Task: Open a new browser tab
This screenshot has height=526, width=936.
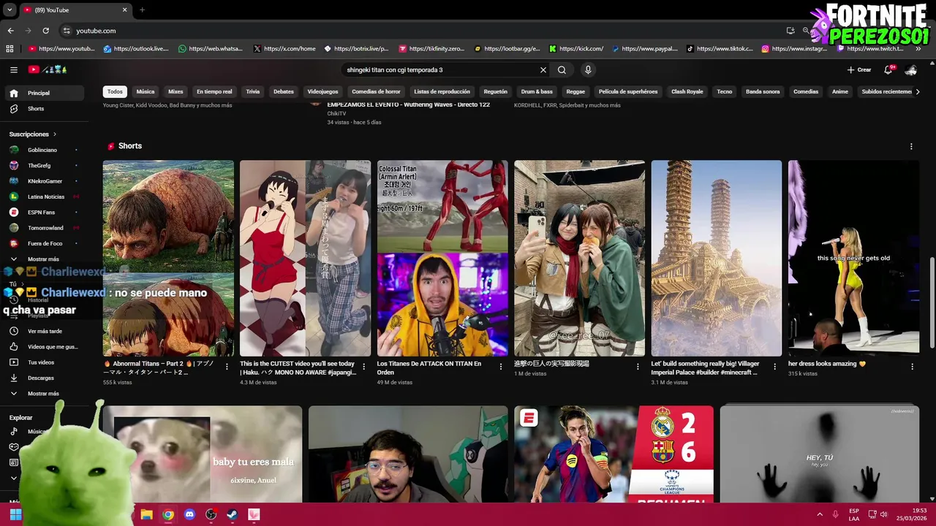Action: pyautogui.click(x=142, y=9)
